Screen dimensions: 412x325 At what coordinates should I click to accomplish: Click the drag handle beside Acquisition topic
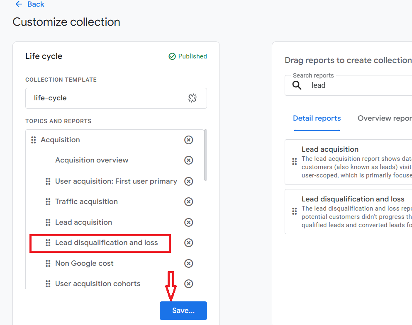tap(34, 140)
